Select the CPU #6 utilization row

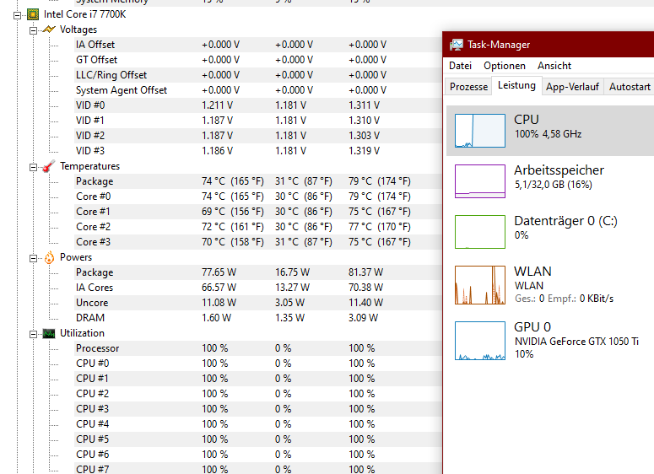[x=257, y=455]
